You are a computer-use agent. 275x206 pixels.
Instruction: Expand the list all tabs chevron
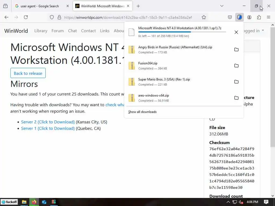[x=222, y=6]
